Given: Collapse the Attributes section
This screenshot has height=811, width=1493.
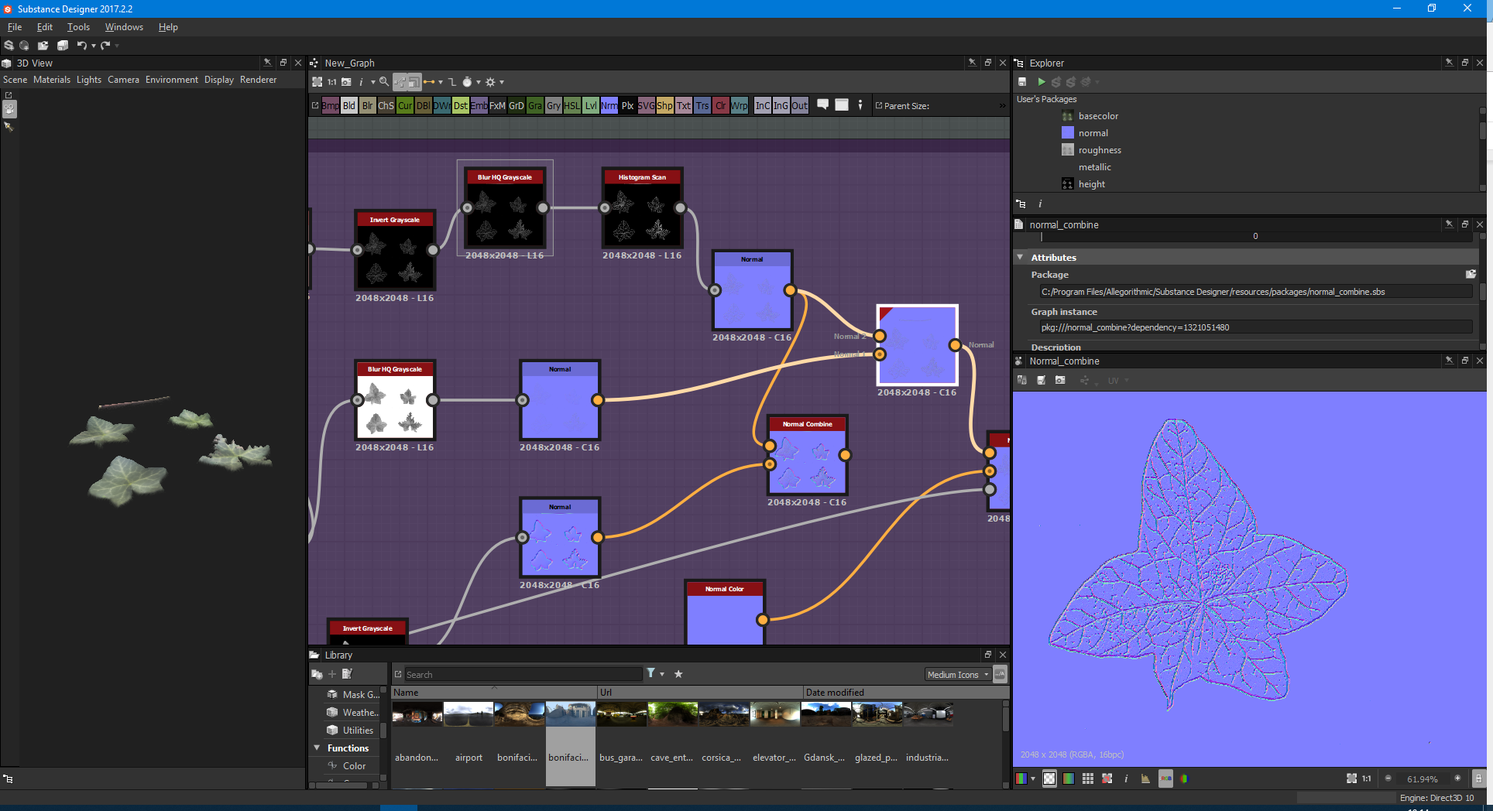Looking at the screenshot, I should click(1021, 257).
